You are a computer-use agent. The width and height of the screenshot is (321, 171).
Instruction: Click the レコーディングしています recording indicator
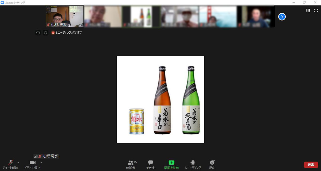click(x=67, y=33)
